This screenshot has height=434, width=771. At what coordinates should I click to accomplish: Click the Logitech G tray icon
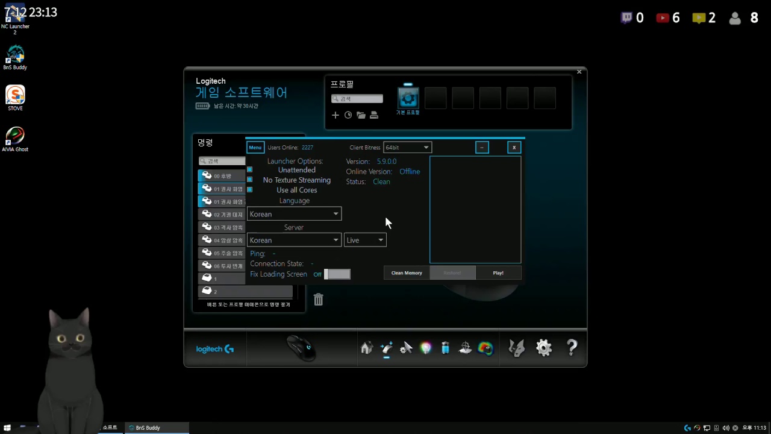click(687, 428)
